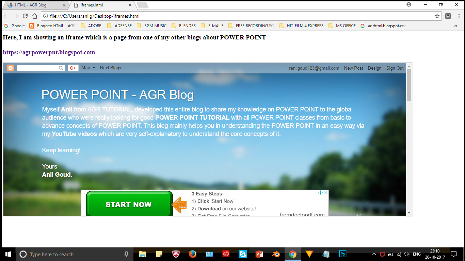Open the Chrome three-dot menu
The image size is (465, 261).
pos(459,16)
